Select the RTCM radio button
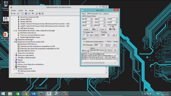Screen dimensions: 171x96 point(105,42)
